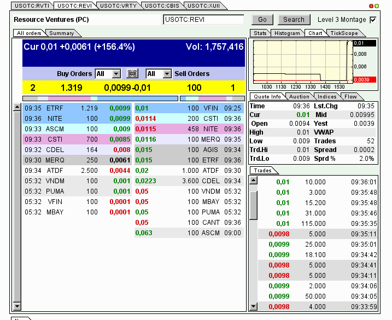
Task: Click the buy-side depth color bar
Action: (100, 98)
